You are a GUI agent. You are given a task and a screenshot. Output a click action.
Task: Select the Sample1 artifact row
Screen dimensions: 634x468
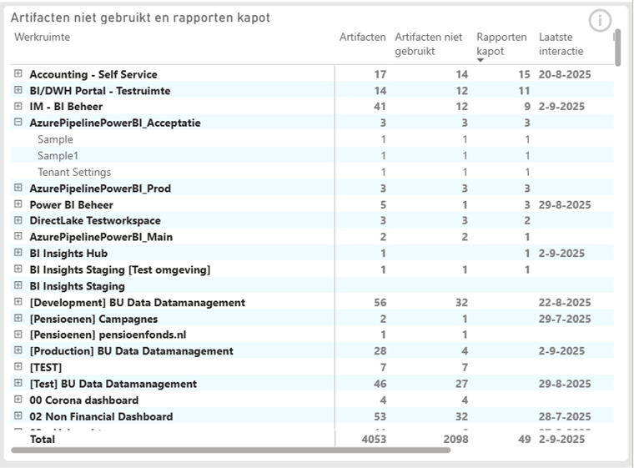click(58, 155)
